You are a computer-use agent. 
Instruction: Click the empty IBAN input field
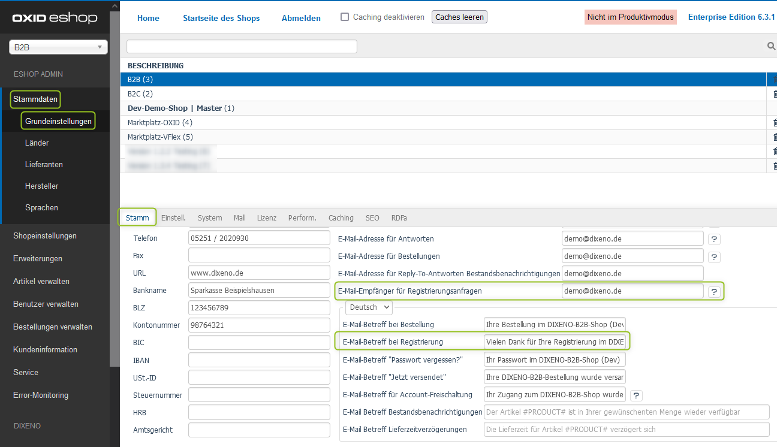[x=259, y=360]
